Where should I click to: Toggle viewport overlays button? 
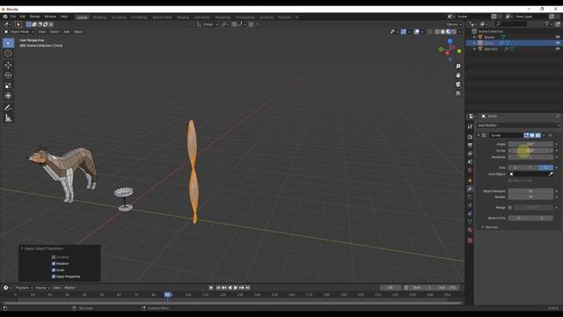[x=416, y=32]
